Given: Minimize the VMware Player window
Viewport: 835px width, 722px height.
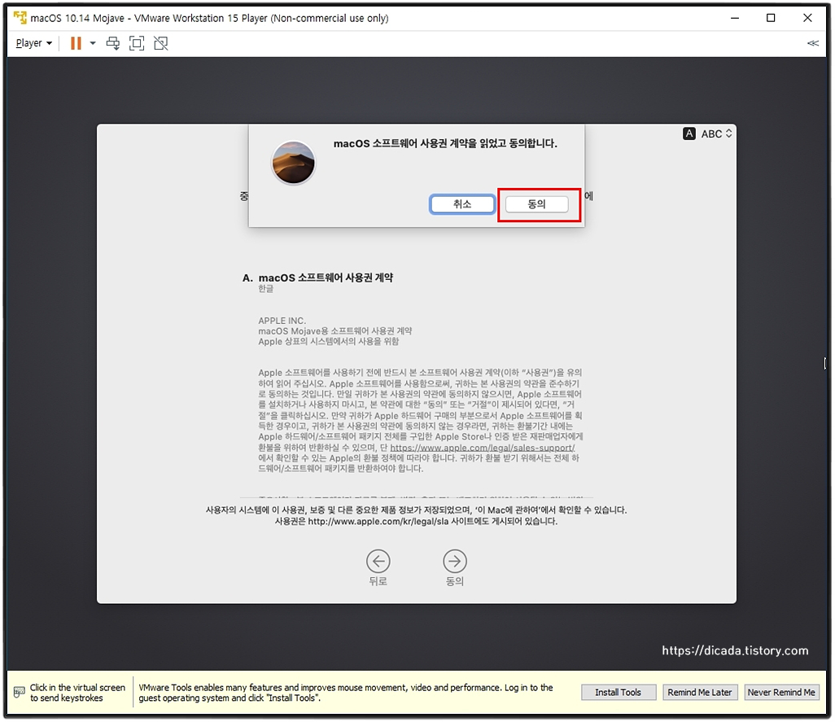Looking at the screenshot, I should (735, 18).
